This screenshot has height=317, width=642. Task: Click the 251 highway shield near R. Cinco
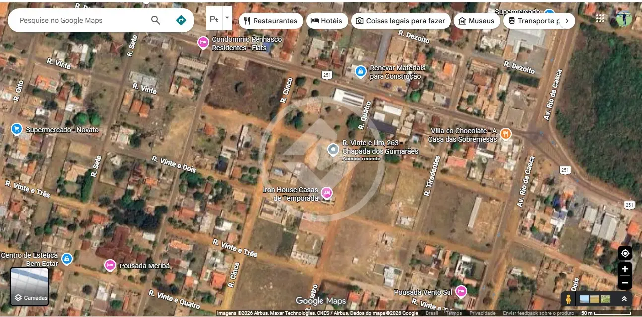tap(326, 75)
